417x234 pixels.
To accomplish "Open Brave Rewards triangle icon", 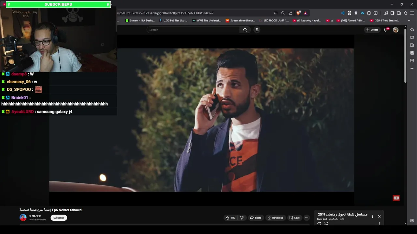I will pos(305,13).
